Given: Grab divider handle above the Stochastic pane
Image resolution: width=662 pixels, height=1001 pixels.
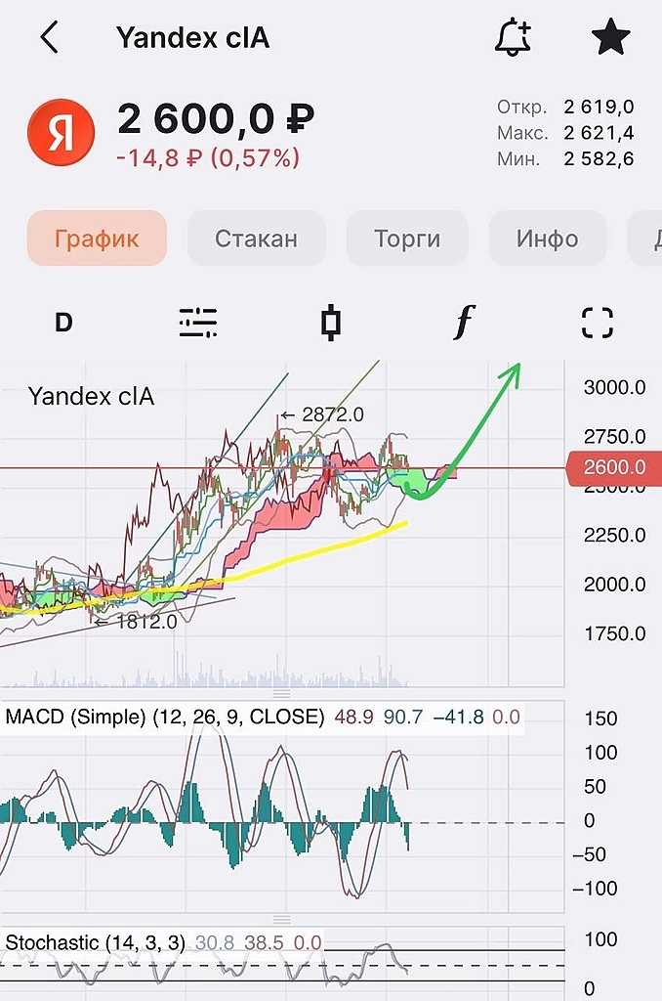Looking at the screenshot, I should pyautogui.click(x=282, y=920).
